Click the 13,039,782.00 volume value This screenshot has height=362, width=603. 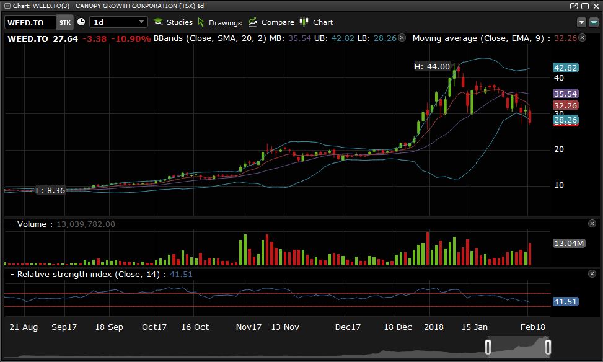(x=86, y=224)
